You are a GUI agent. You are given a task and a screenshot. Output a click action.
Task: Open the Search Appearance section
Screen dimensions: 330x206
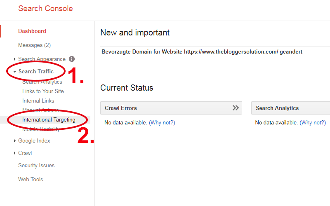pos(42,59)
